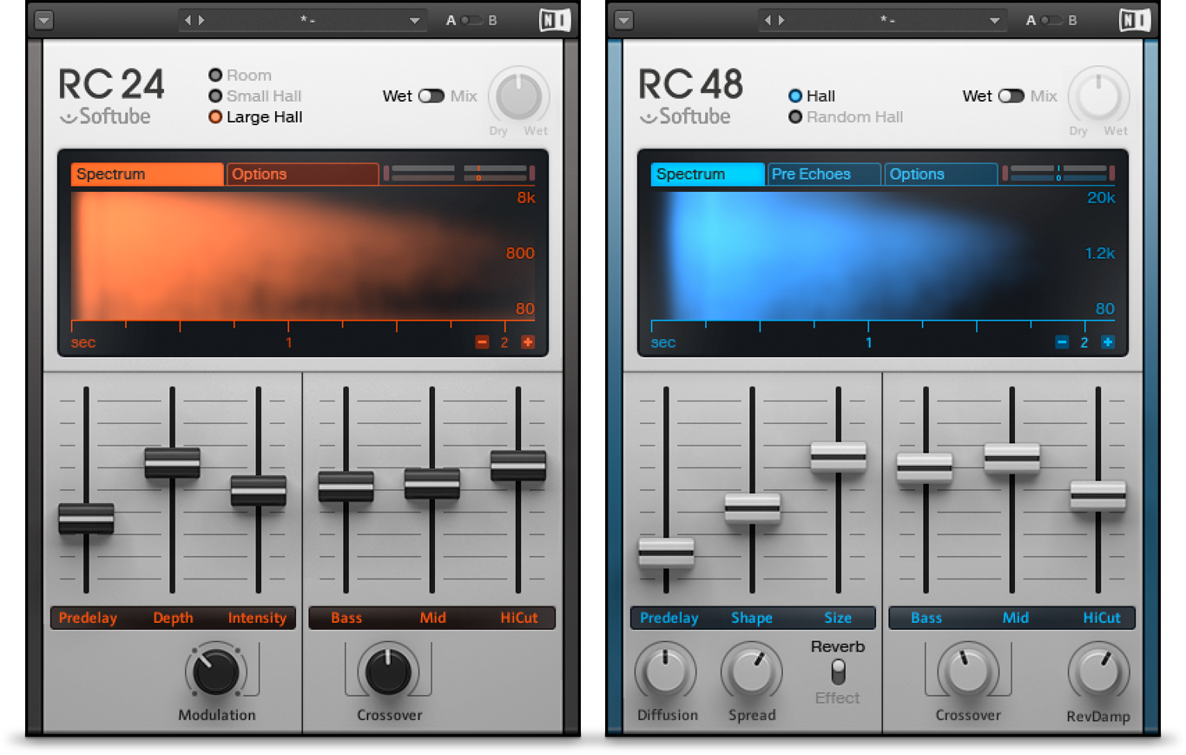Click the RC 48 blue spectrum display

(x=883, y=255)
